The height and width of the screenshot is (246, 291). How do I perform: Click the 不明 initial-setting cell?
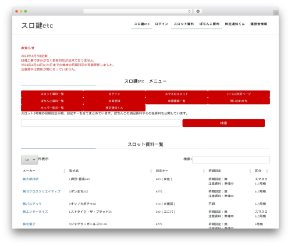coord(212,204)
